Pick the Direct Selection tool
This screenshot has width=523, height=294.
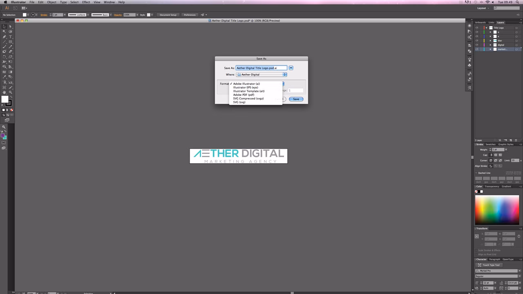(x=10, y=26)
